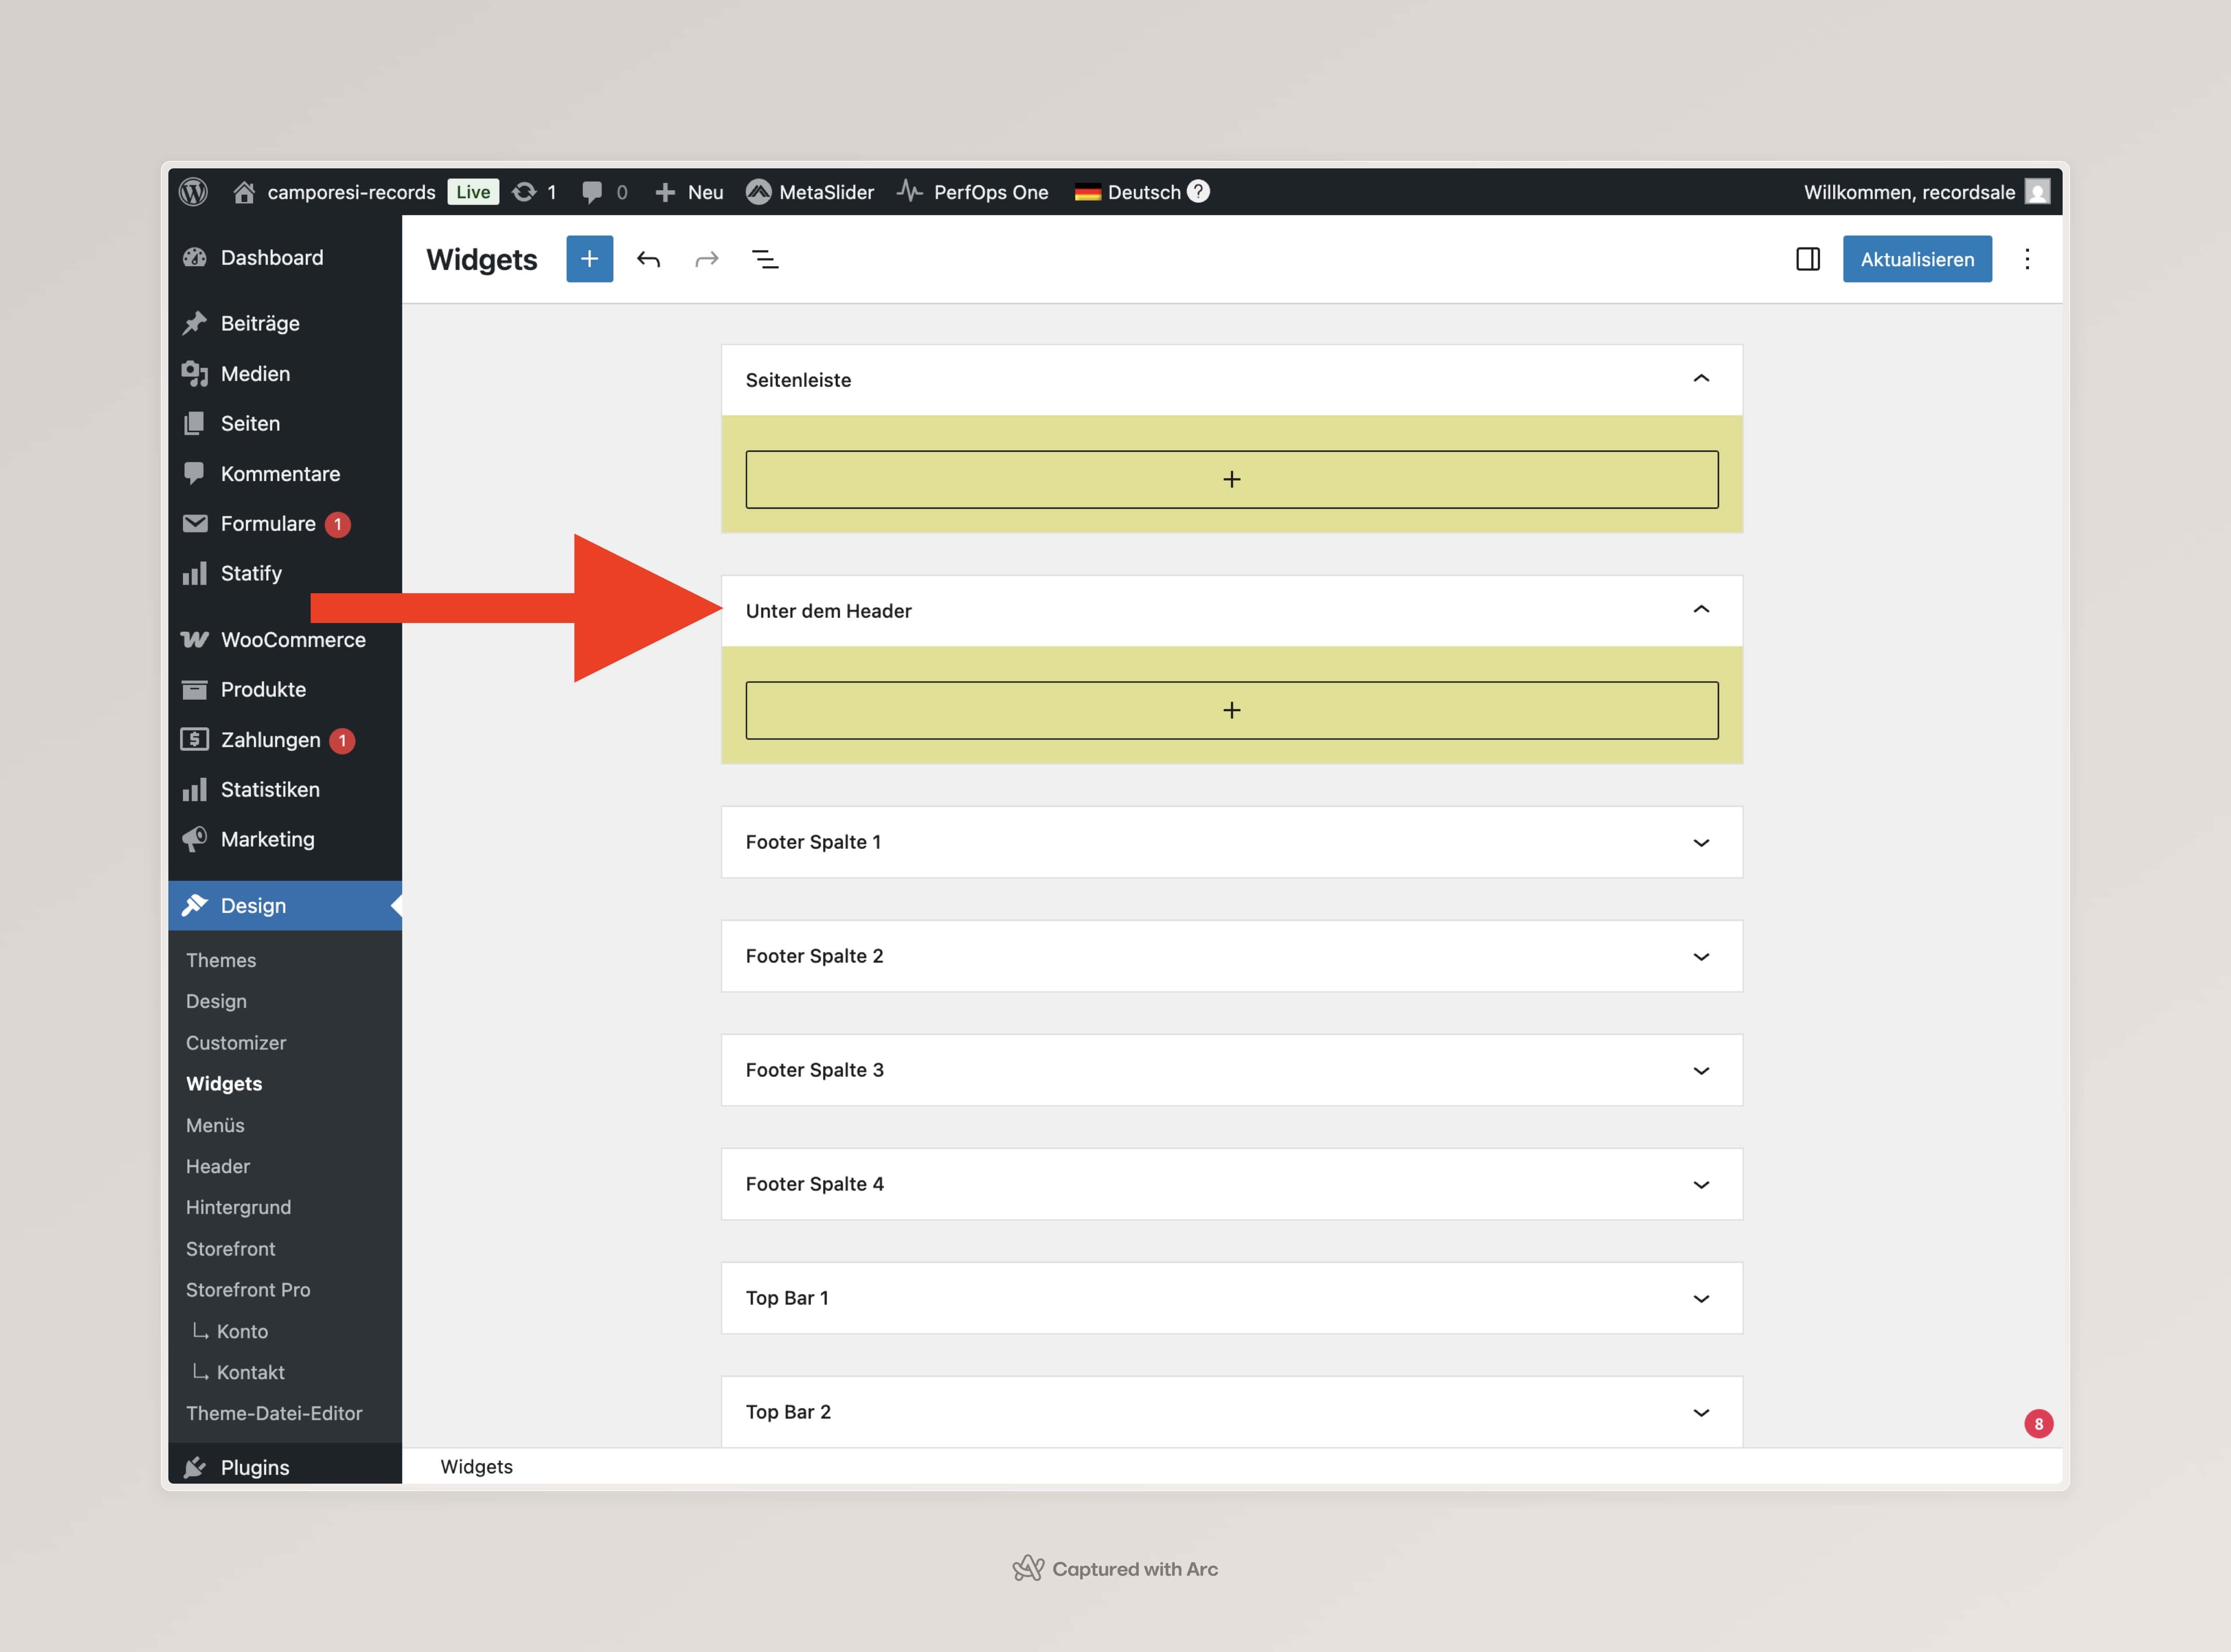Click the help question mark icon
Viewport: 2231px width, 1652px height.
[x=1198, y=191]
